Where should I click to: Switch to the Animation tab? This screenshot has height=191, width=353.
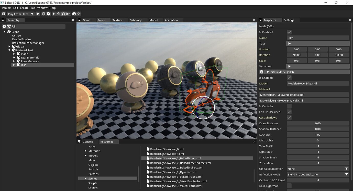click(x=171, y=20)
